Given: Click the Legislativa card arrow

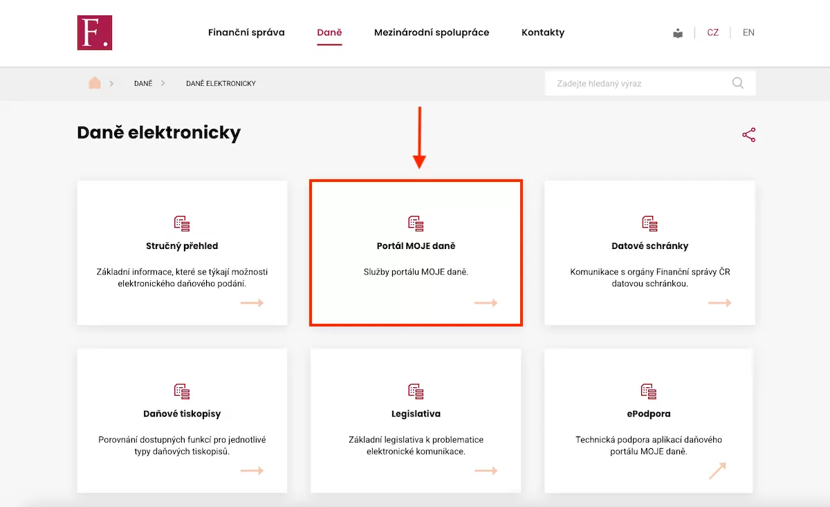Looking at the screenshot, I should click(486, 471).
